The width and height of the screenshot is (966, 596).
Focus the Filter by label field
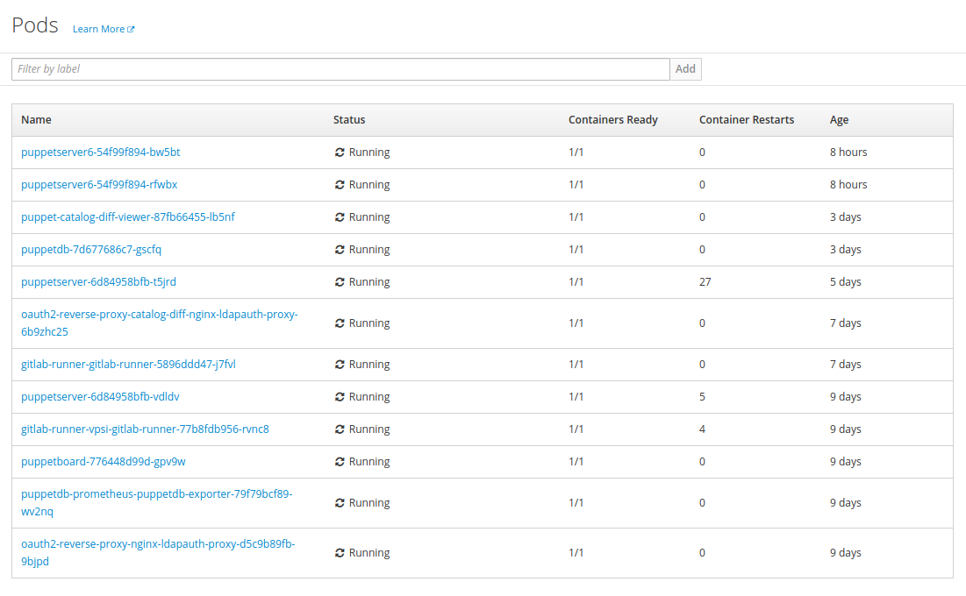(340, 69)
